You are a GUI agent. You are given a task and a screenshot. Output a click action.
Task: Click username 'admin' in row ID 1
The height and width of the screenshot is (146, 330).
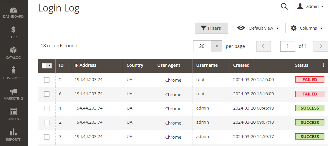[x=203, y=108]
